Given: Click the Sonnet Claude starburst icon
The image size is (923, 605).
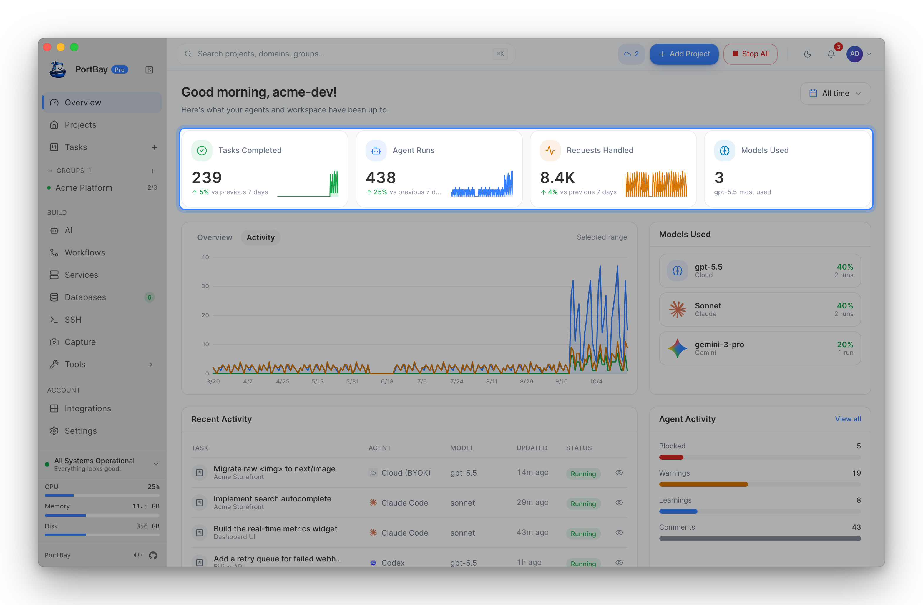Looking at the screenshot, I should [678, 310].
